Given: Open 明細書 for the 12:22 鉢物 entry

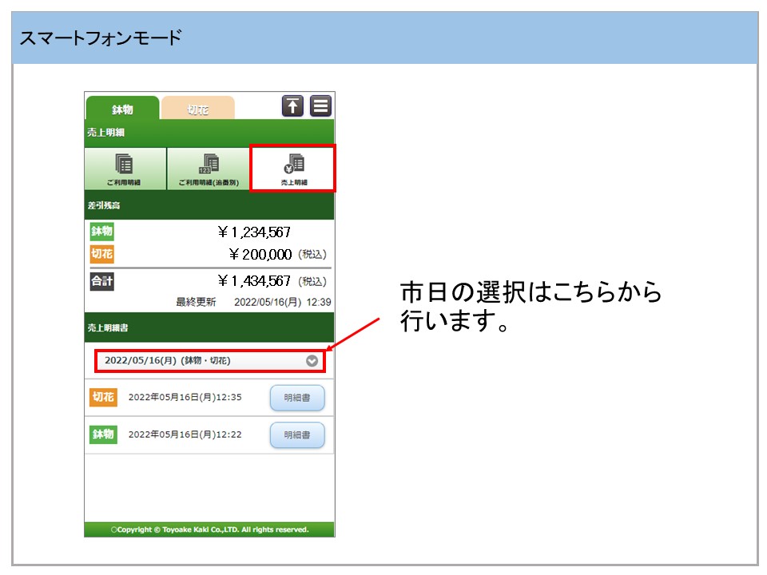Looking at the screenshot, I should [x=297, y=435].
